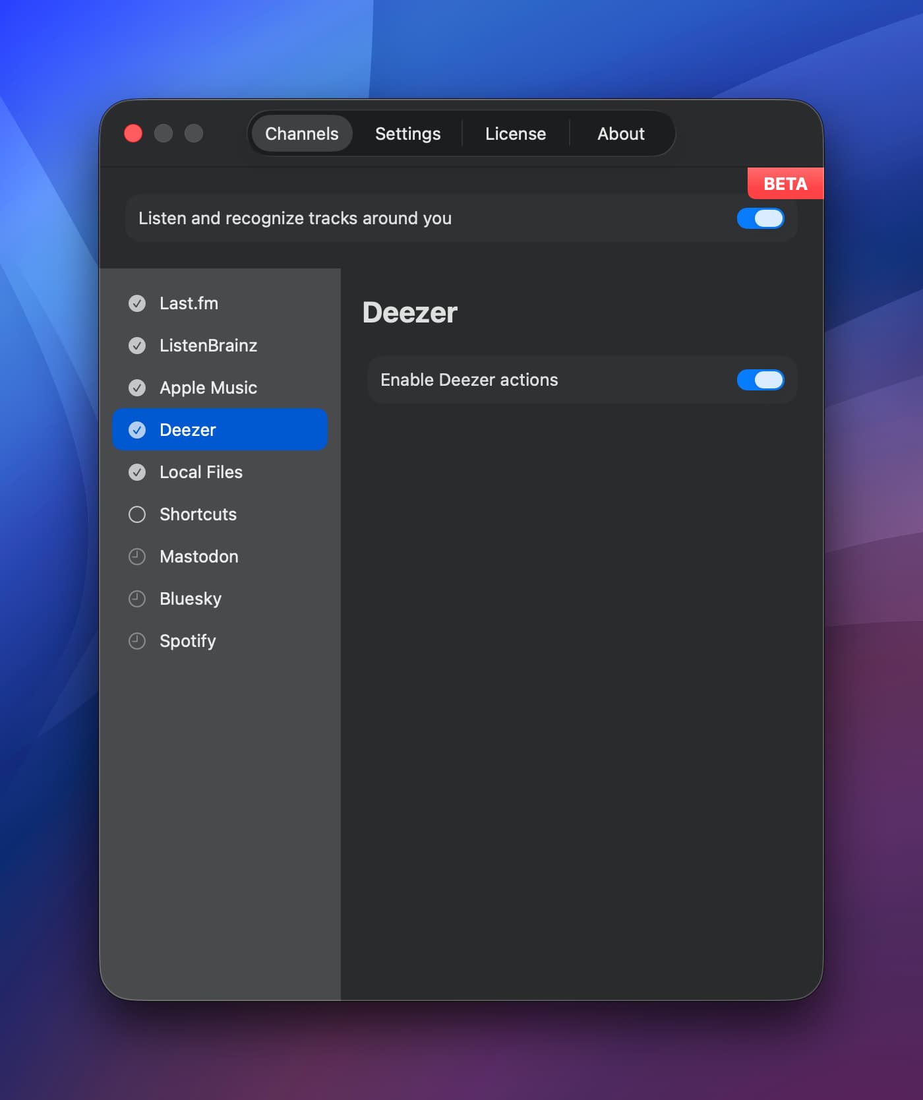Click the Local Files checkmark icon
This screenshot has width=923, height=1100.
[137, 472]
